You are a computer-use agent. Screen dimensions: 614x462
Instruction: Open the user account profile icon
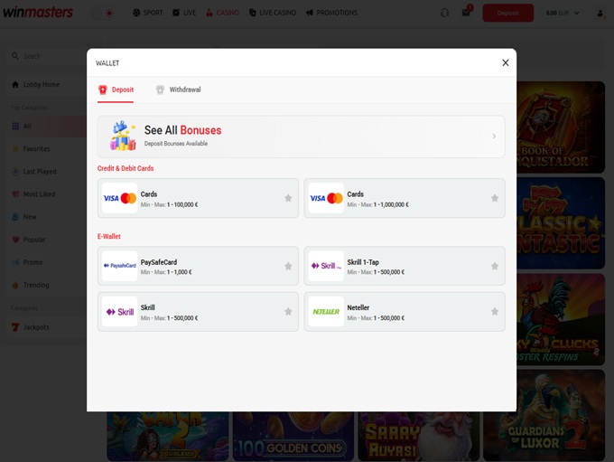600,13
